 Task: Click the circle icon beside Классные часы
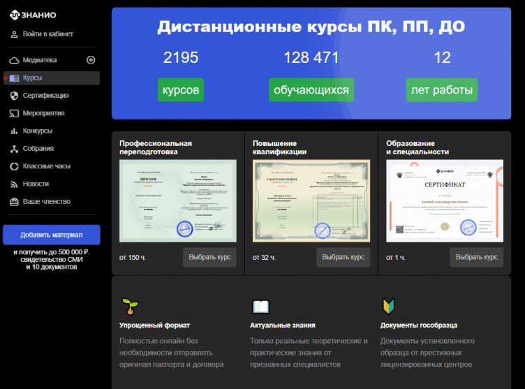click(x=14, y=166)
